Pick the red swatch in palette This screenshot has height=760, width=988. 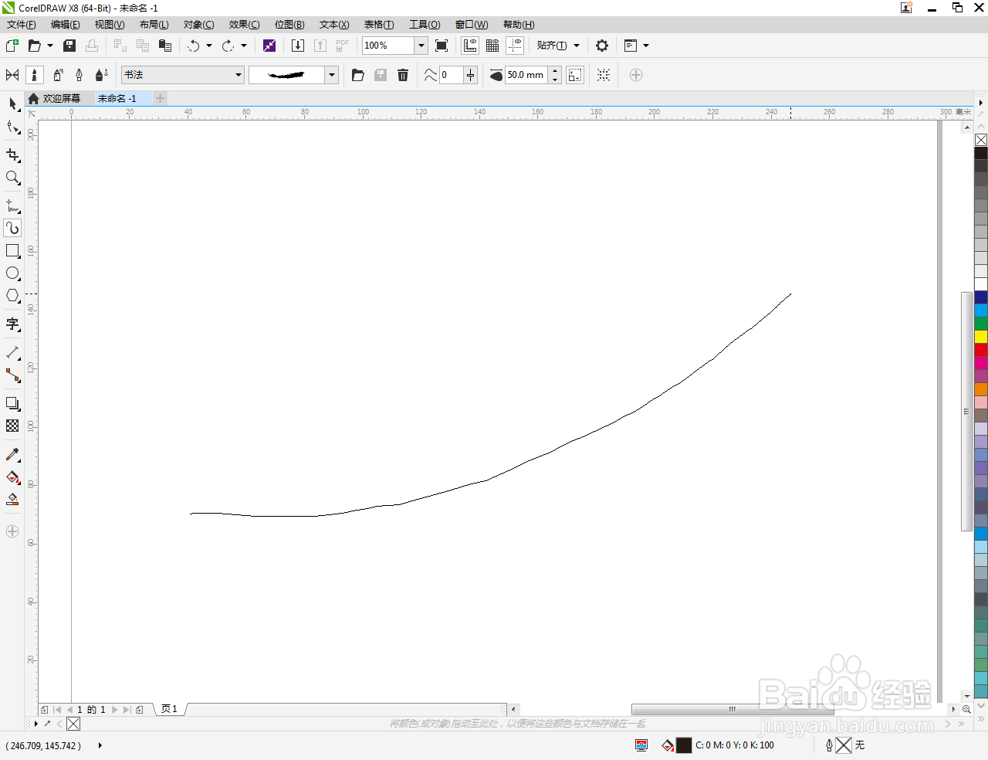click(x=981, y=350)
